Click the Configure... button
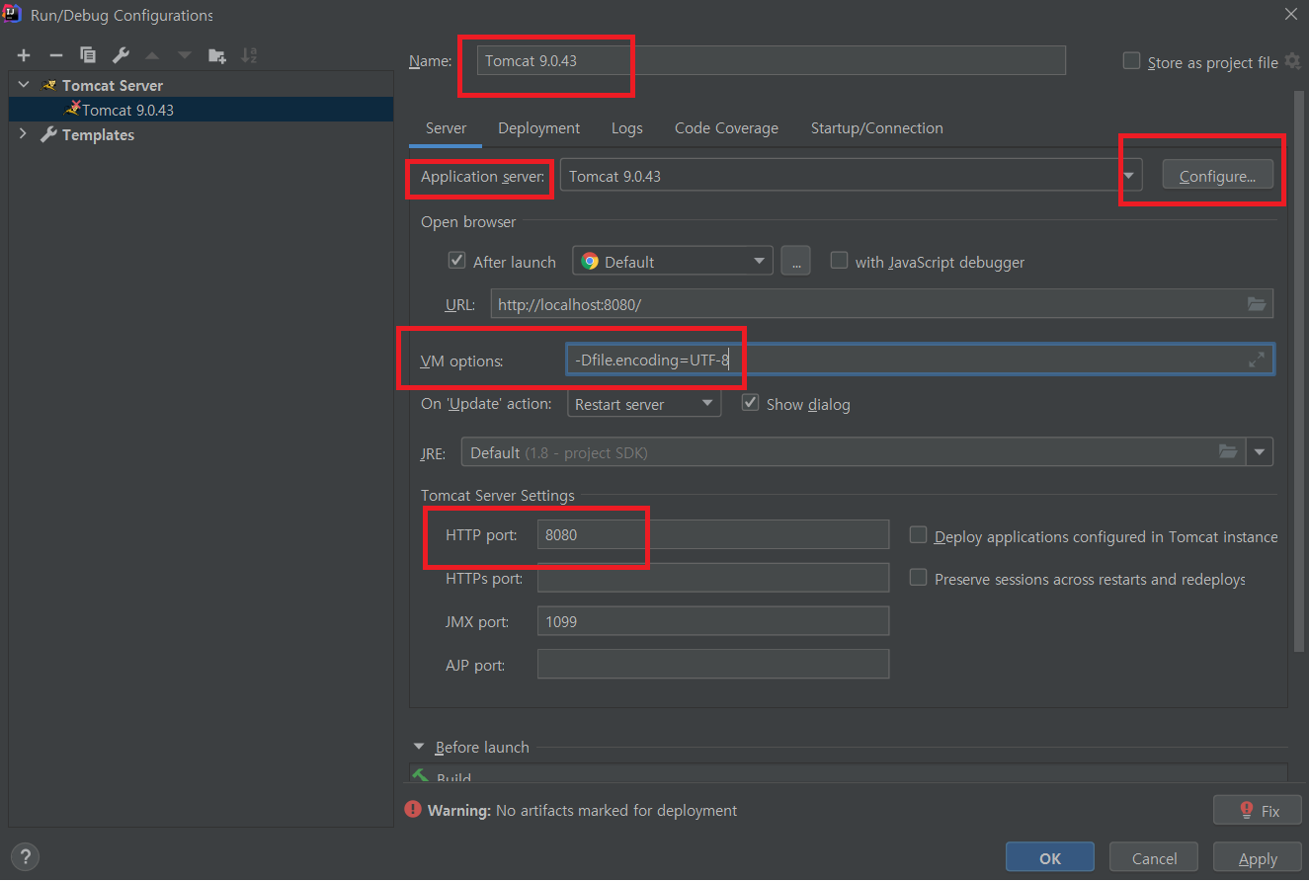This screenshot has width=1309, height=881. 1217,176
